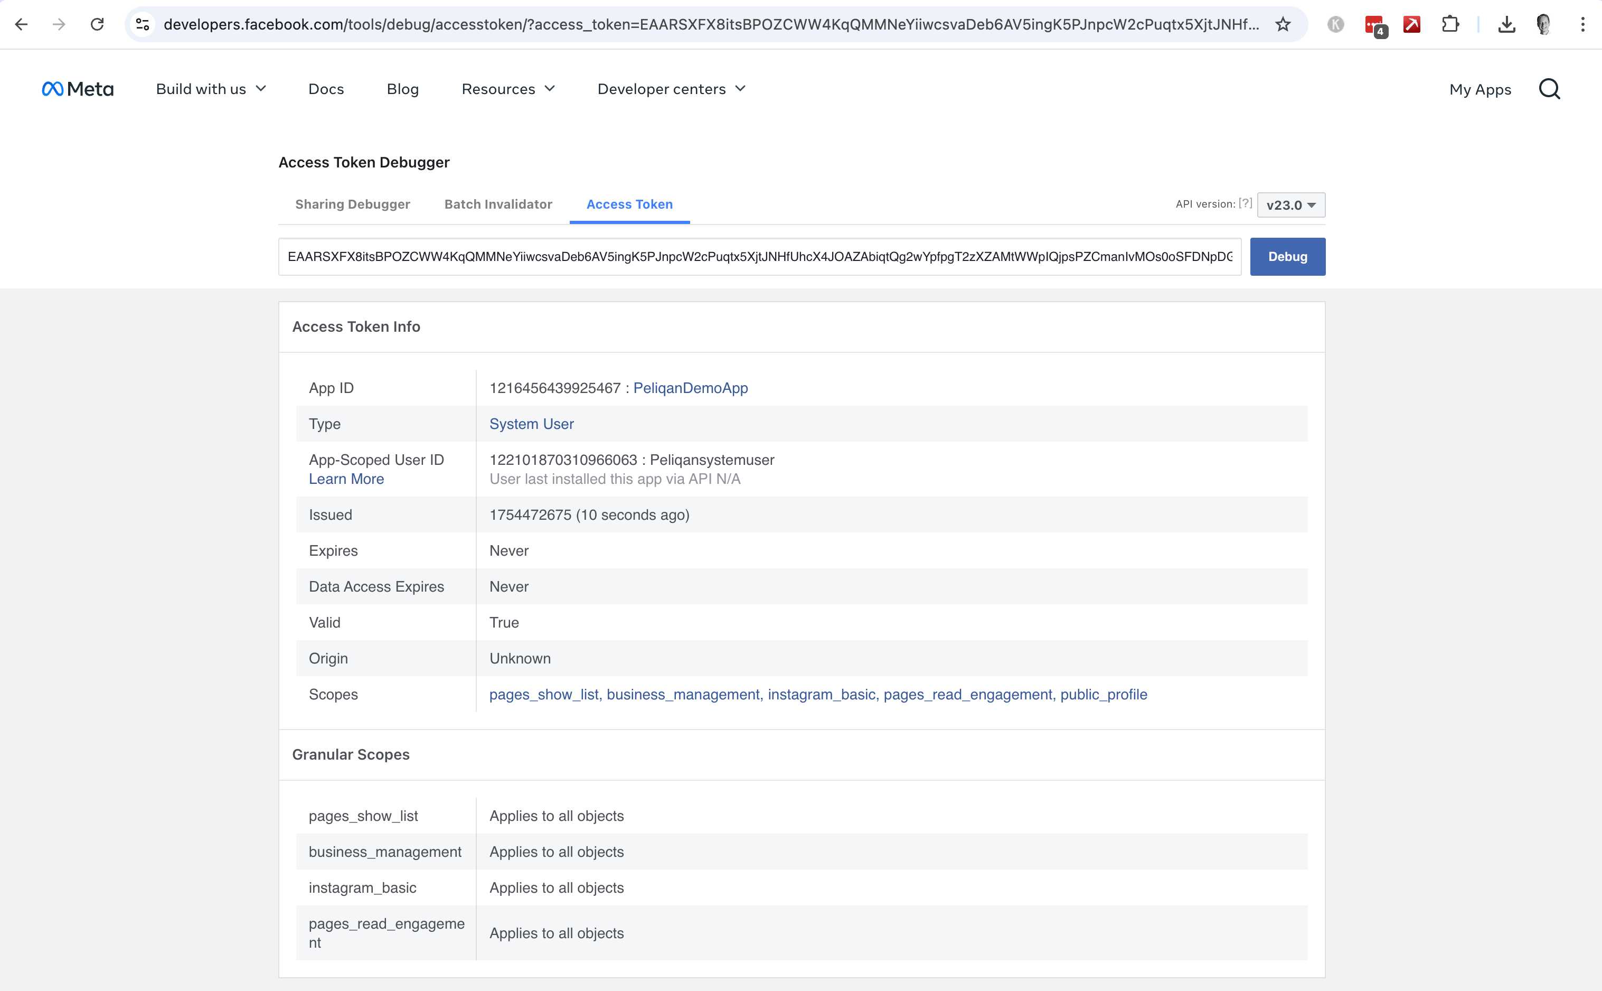
Task: Go to Meta logo home
Action: [77, 89]
